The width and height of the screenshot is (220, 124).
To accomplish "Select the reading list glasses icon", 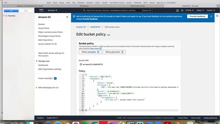I will pyautogui.click(x=26, y=11).
